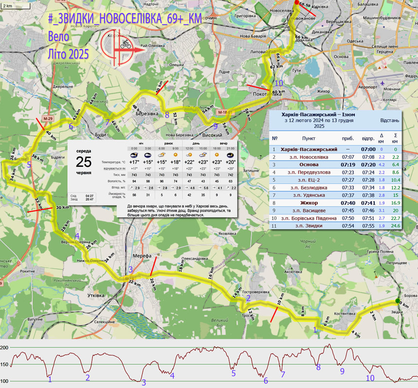Click point 3 on the elevation profile
Image resolution: width=418 pixels, height=388 pixels.
coord(144,382)
